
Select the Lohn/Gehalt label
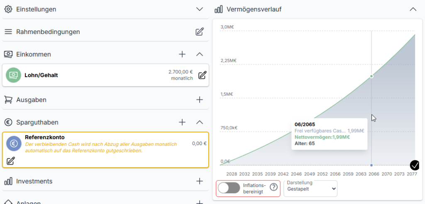[x=41, y=75]
